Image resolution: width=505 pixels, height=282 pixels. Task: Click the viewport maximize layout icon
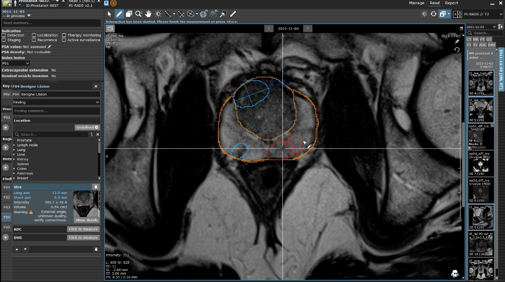[461, 28]
